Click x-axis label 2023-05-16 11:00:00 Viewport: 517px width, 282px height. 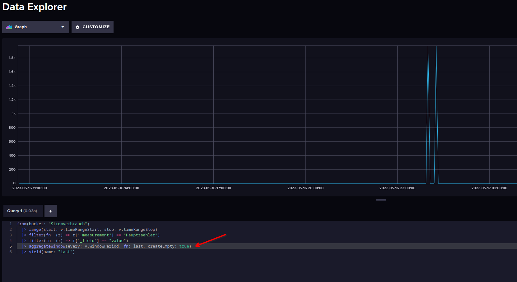[x=30, y=188]
